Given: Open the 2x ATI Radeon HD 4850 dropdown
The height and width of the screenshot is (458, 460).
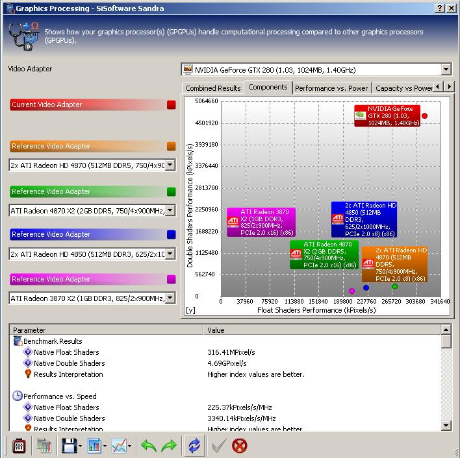Looking at the screenshot, I should (x=170, y=254).
